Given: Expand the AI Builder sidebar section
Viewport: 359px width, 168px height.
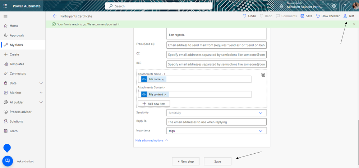Looking at the screenshot, I should (x=41, y=102).
